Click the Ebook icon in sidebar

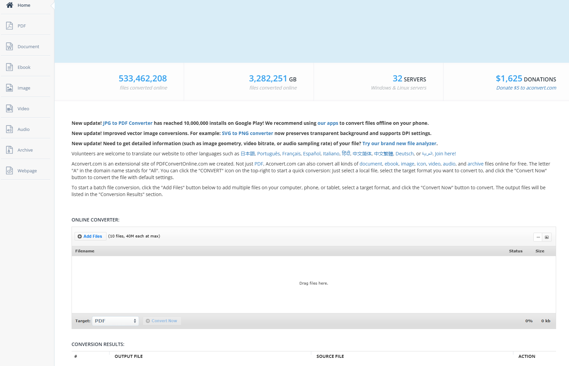point(9,67)
